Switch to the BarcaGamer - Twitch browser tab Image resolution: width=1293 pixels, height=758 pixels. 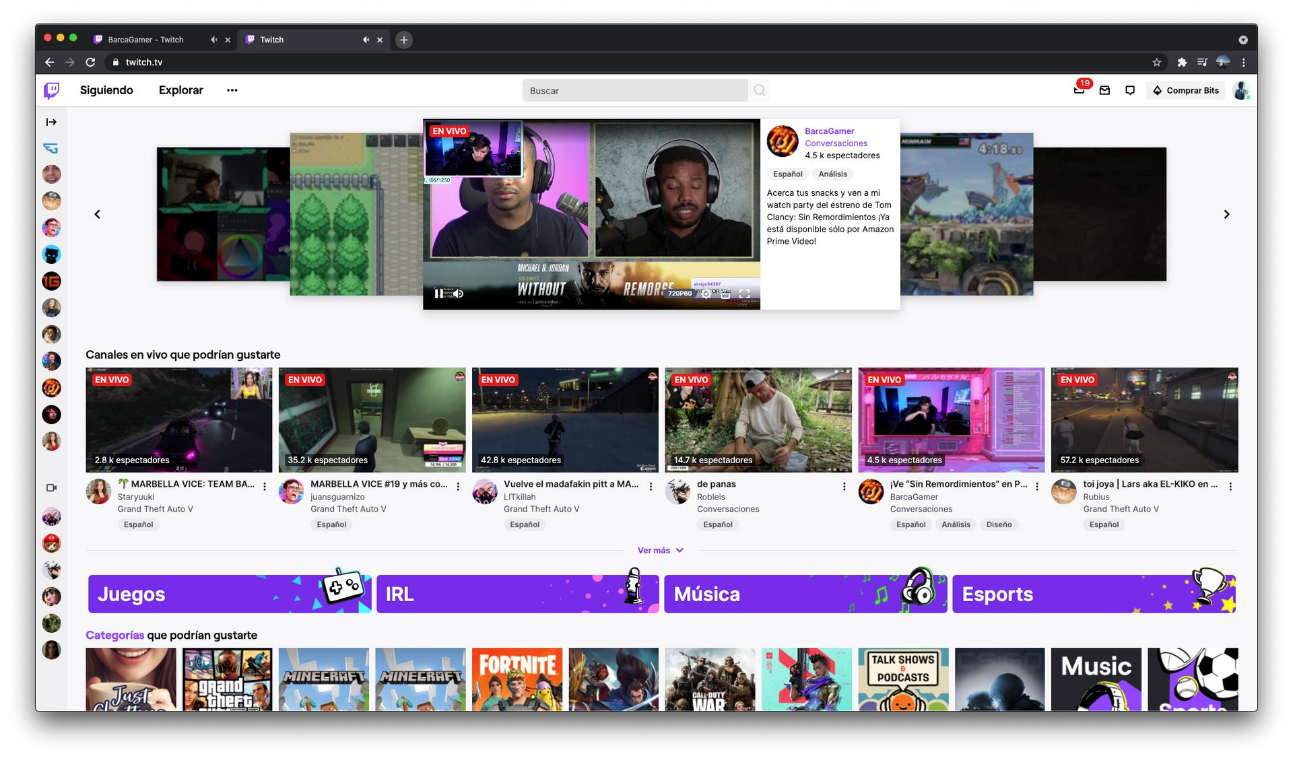click(x=145, y=40)
